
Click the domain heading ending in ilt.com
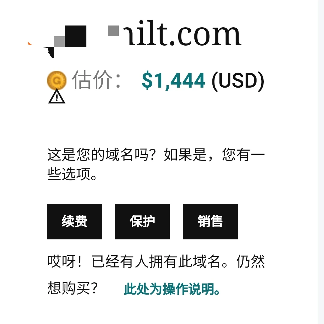[x=182, y=34]
